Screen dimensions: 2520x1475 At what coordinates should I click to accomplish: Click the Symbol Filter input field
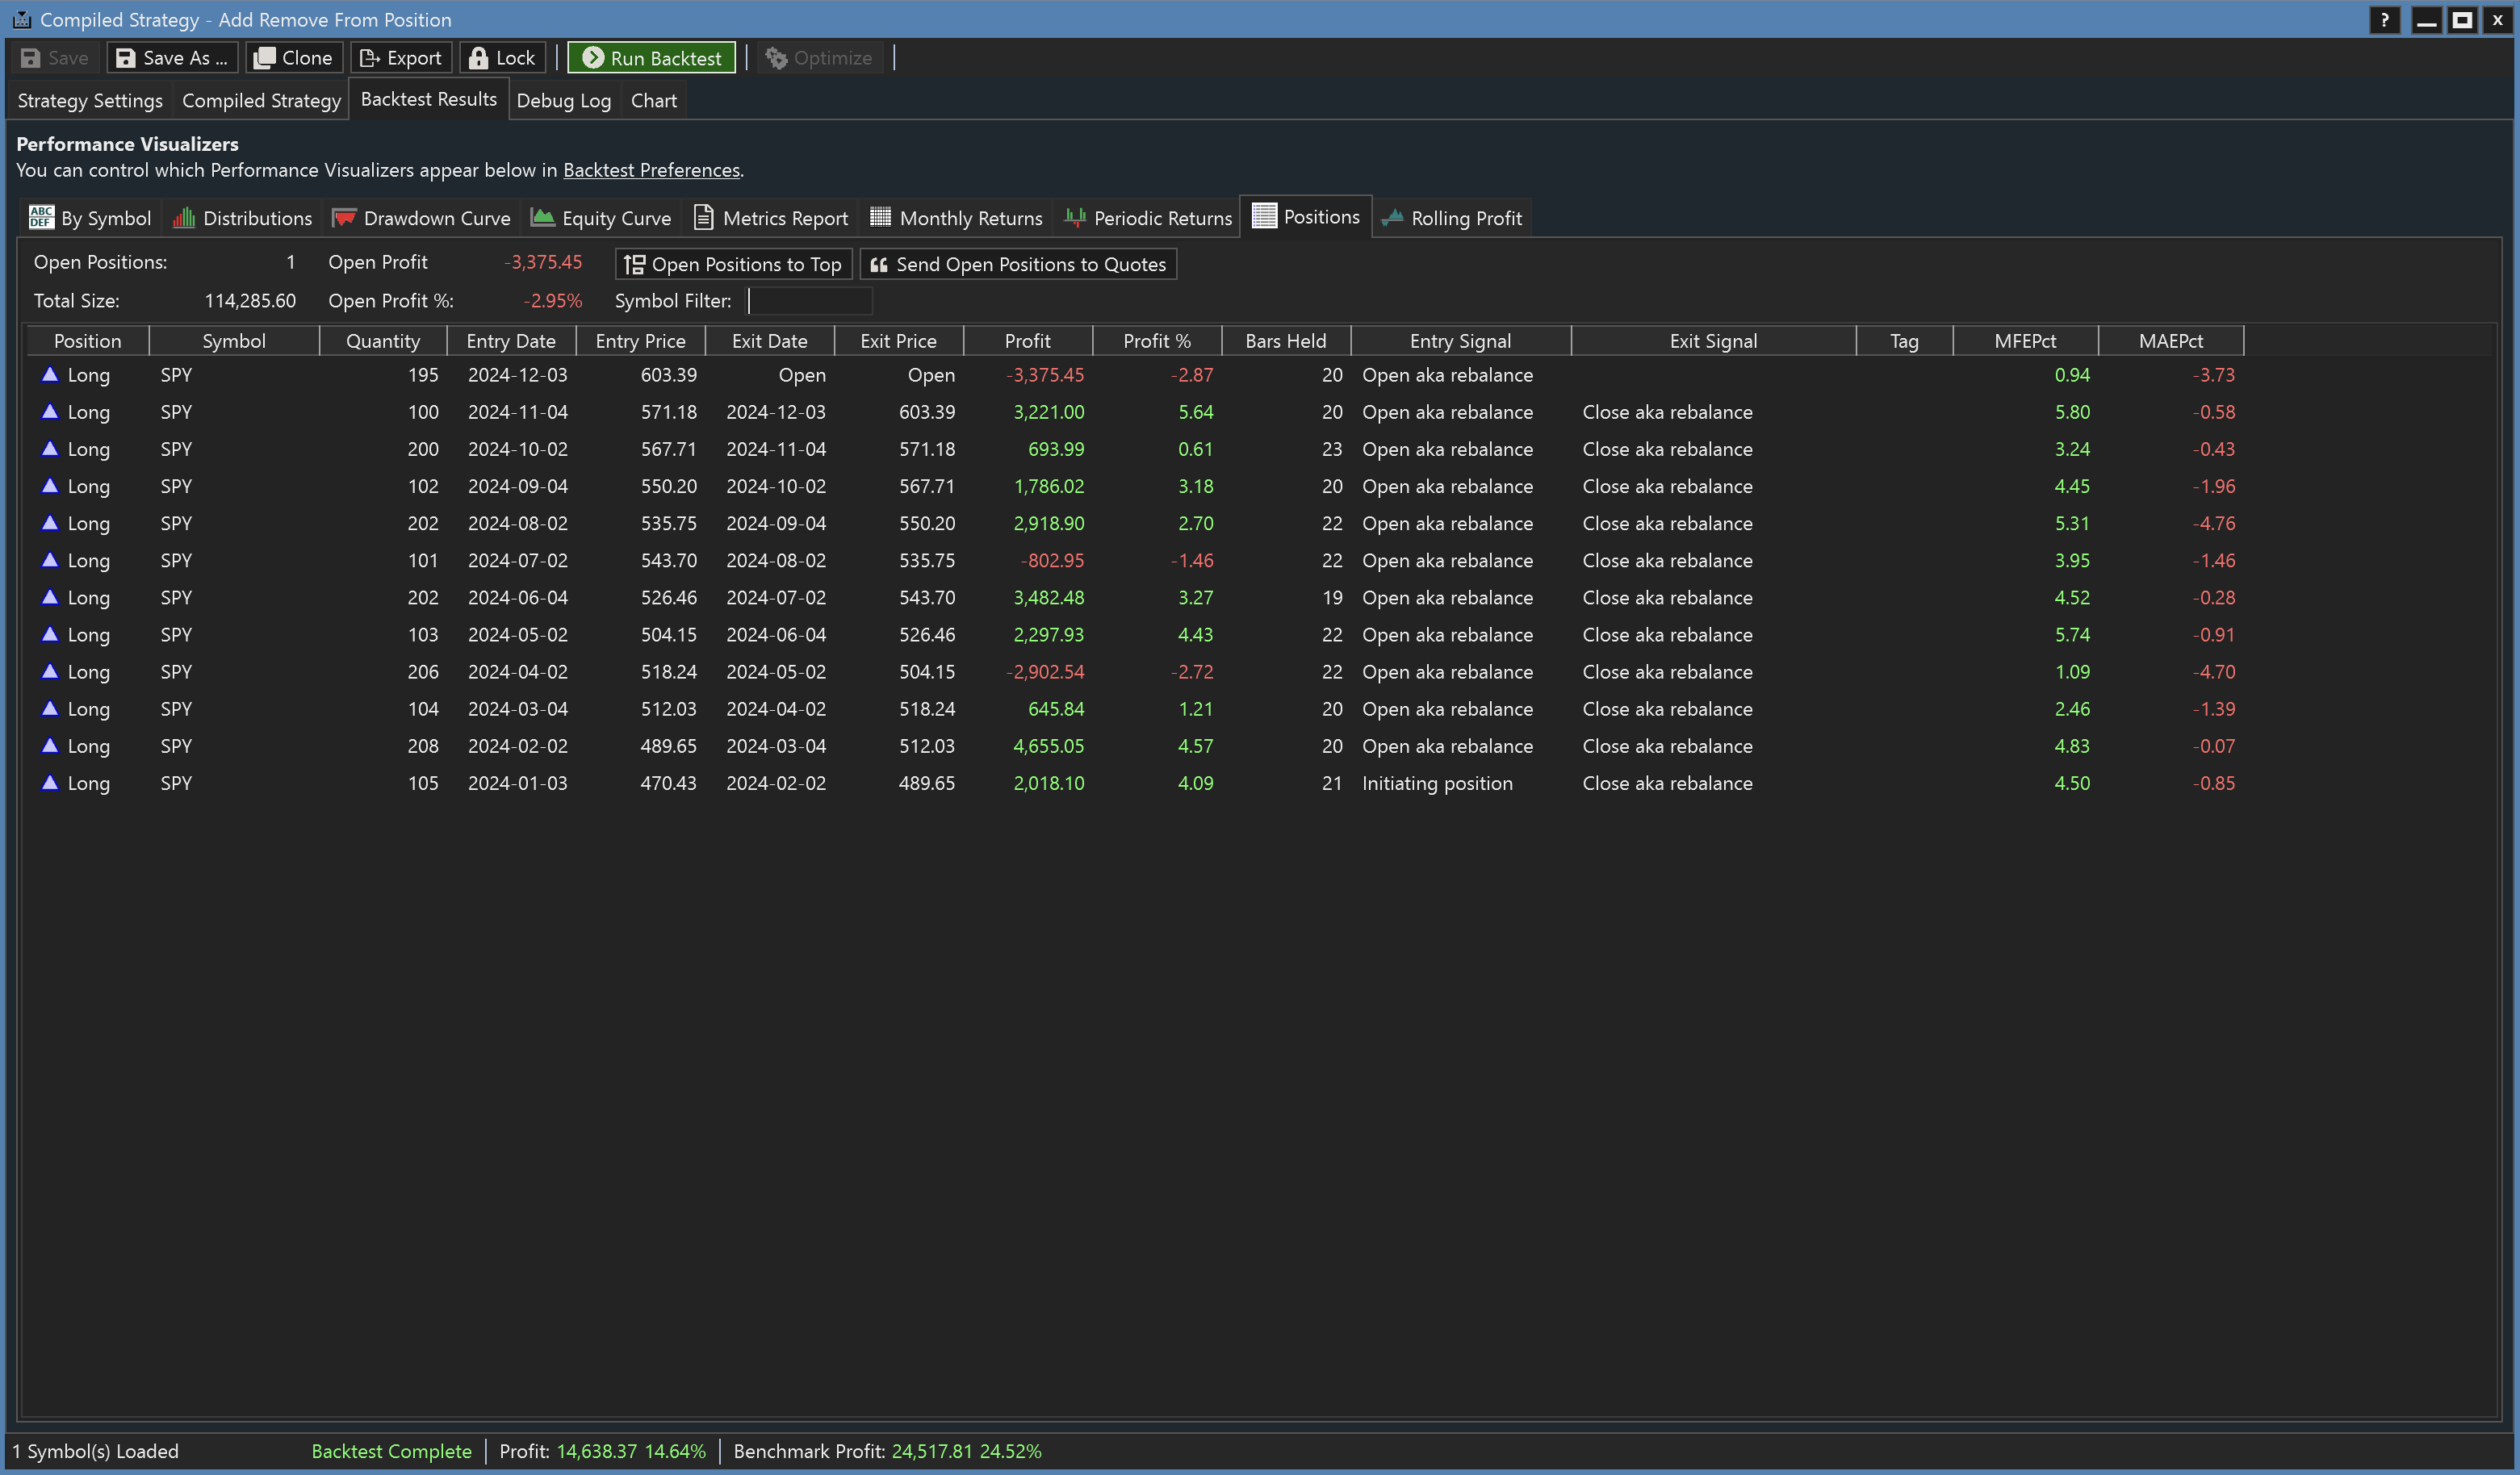tap(809, 301)
